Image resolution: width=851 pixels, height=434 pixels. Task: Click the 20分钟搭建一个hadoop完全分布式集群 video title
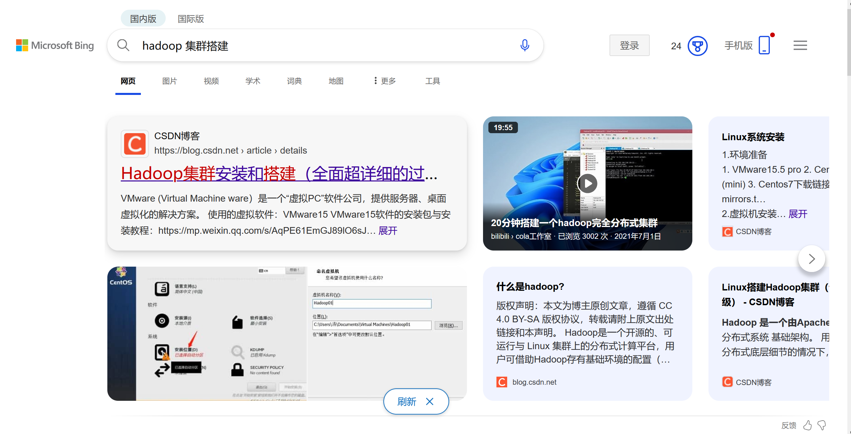tap(574, 223)
